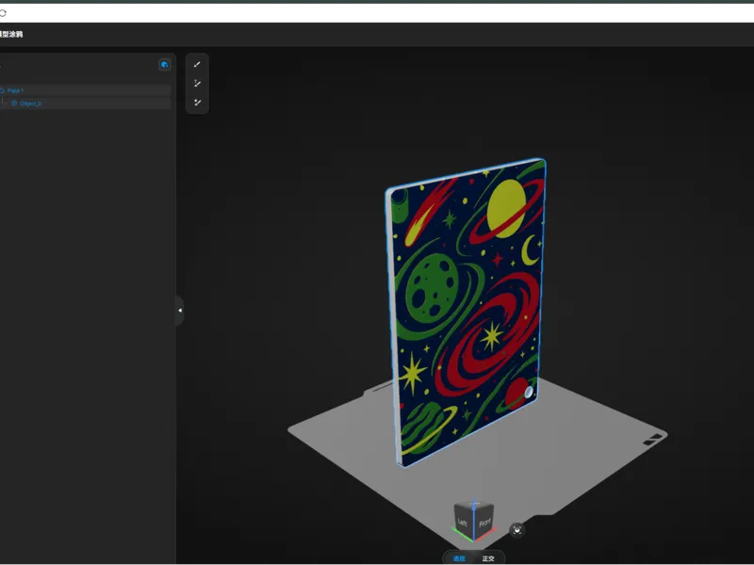This screenshot has height=565, width=754.
Task: Select the first paint brush tool
Action: point(197,64)
